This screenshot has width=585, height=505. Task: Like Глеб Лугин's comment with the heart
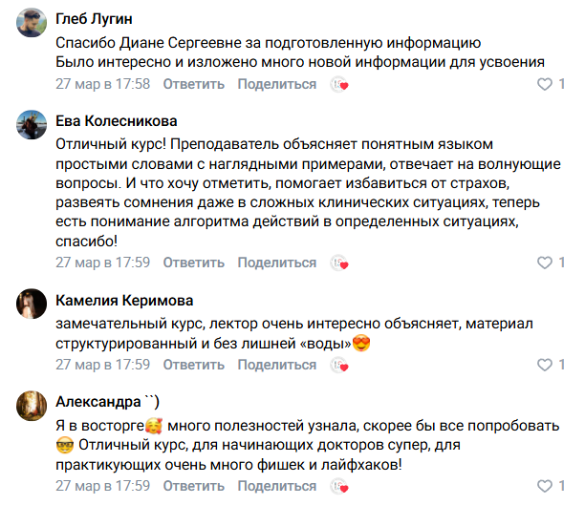[x=546, y=85]
